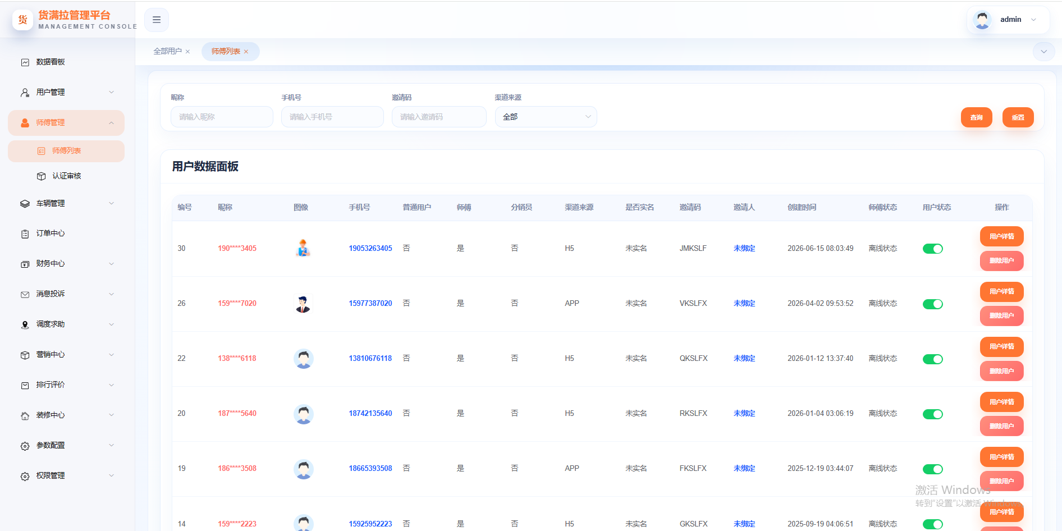Disable user status for row 22
The width and height of the screenshot is (1062, 531).
click(x=933, y=359)
